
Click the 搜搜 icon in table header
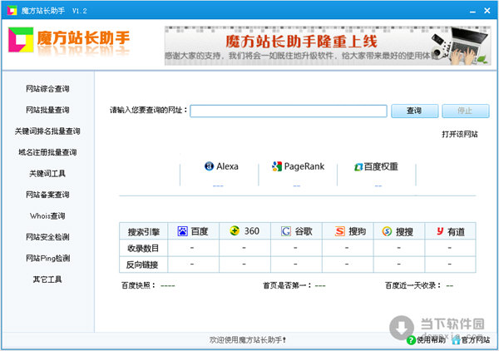coord(387,231)
